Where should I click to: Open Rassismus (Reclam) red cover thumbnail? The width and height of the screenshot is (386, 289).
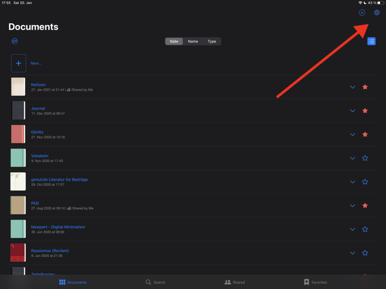[18, 252]
